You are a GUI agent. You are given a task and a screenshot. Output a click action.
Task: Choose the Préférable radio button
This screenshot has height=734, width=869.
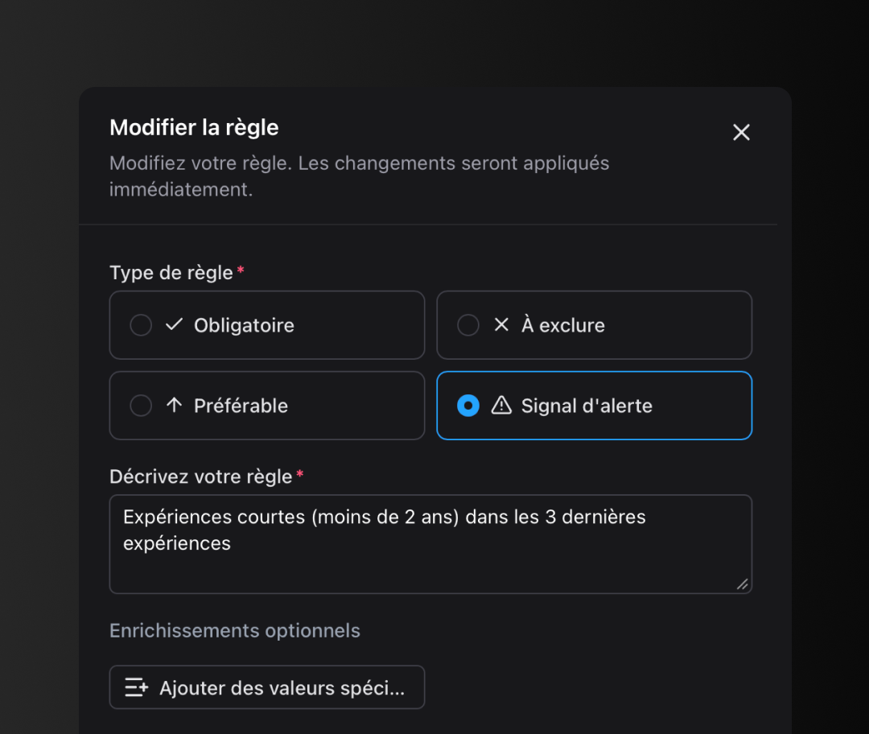(141, 406)
